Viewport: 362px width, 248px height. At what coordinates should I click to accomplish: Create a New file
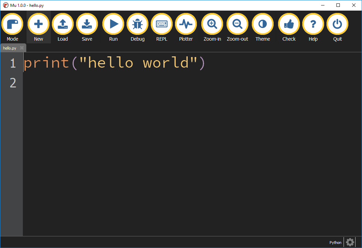[38, 24]
